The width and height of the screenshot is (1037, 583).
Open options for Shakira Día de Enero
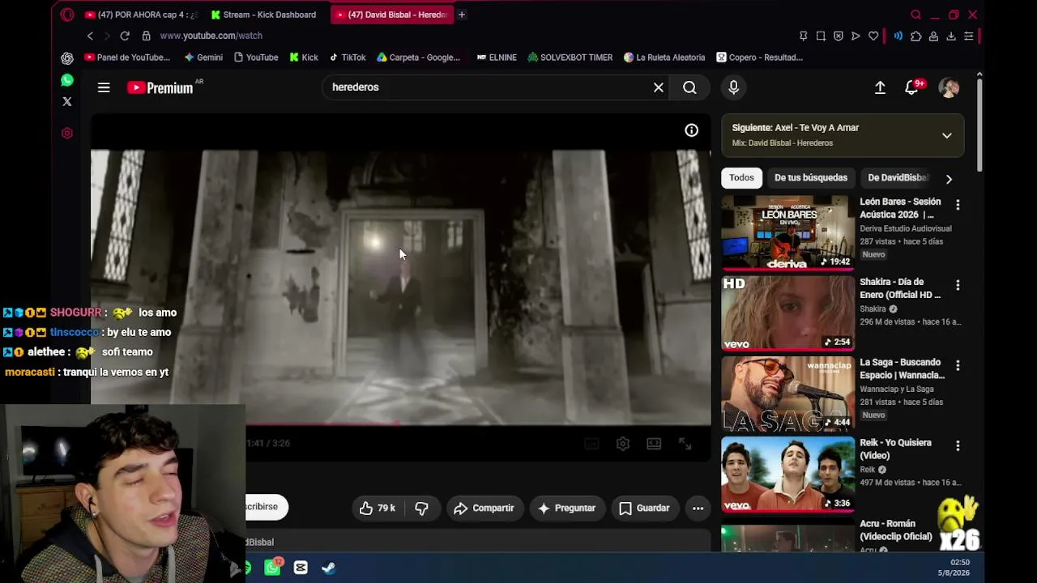pyautogui.click(x=958, y=285)
